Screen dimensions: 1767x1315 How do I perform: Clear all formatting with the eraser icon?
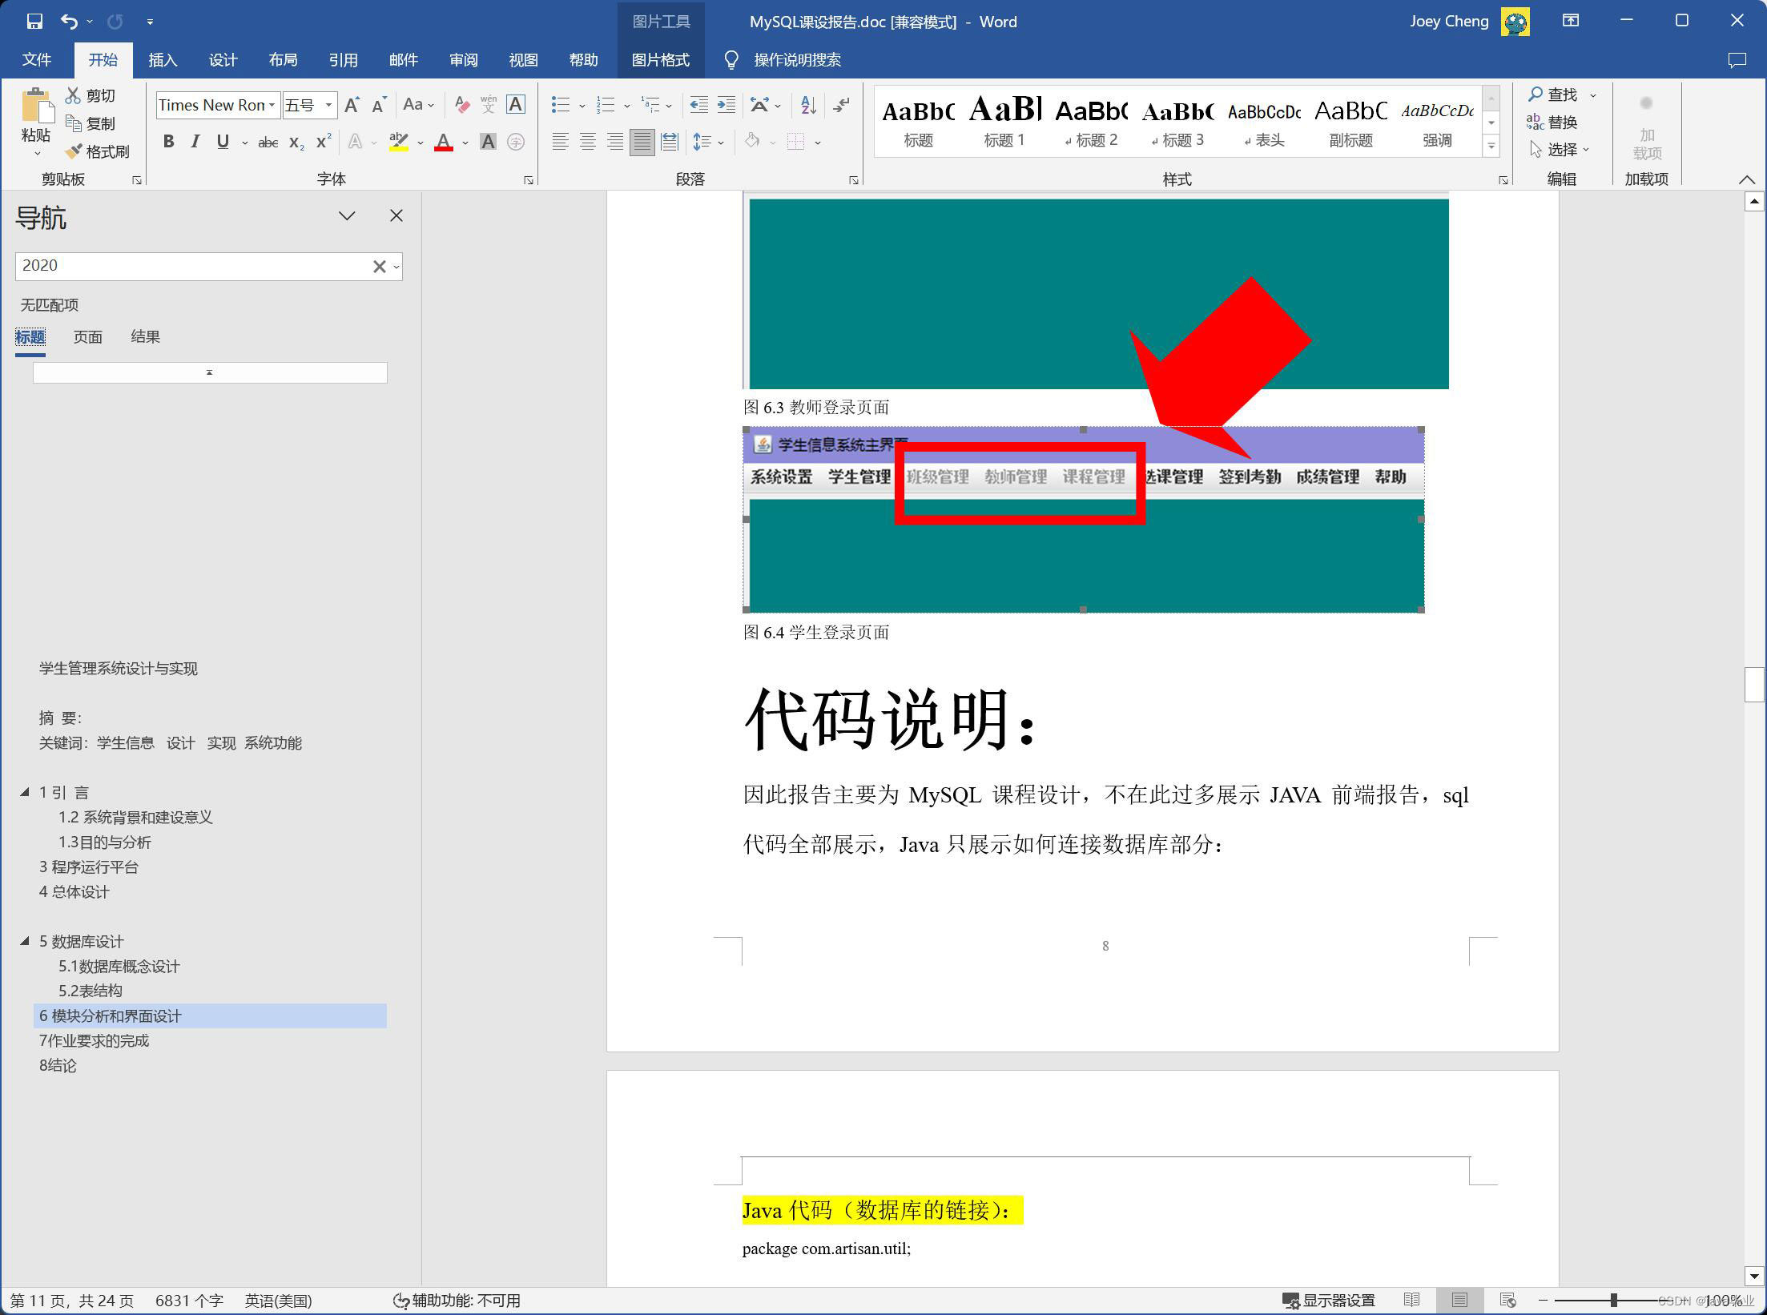[x=461, y=105]
